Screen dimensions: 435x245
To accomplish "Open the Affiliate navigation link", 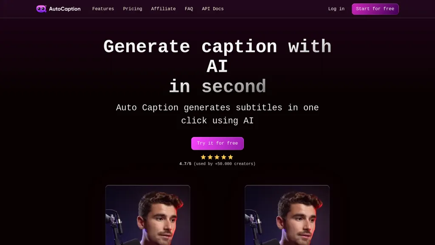I will tap(164, 9).
